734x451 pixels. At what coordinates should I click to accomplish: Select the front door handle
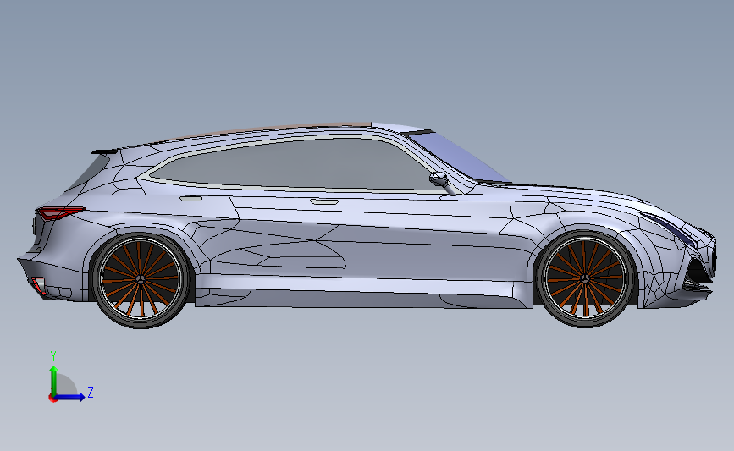click(324, 201)
